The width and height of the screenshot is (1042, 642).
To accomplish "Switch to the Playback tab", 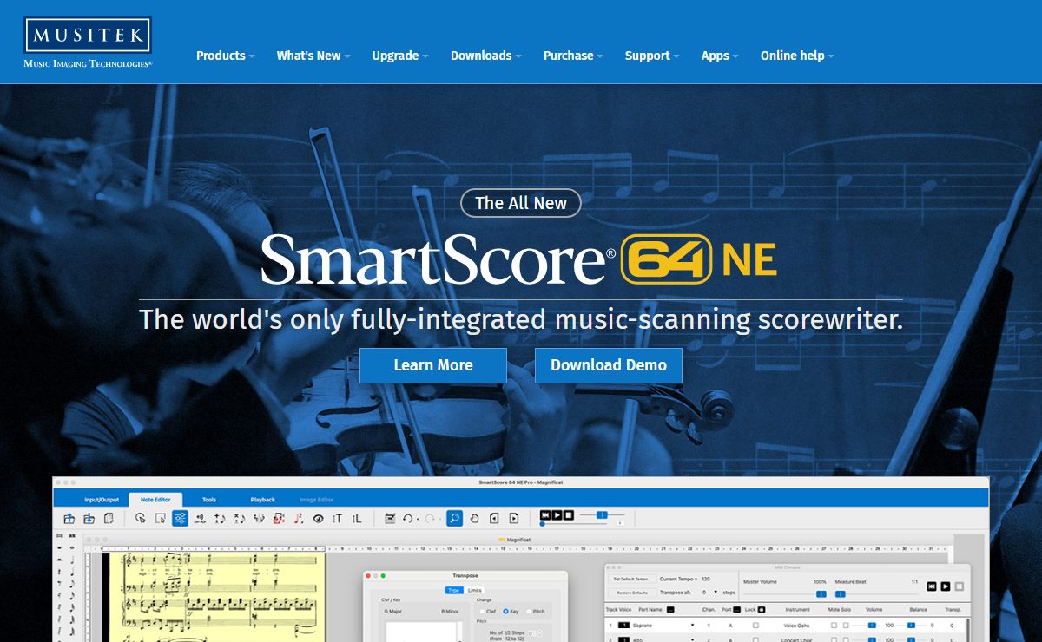I will pyautogui.click(x=262, y=500).
